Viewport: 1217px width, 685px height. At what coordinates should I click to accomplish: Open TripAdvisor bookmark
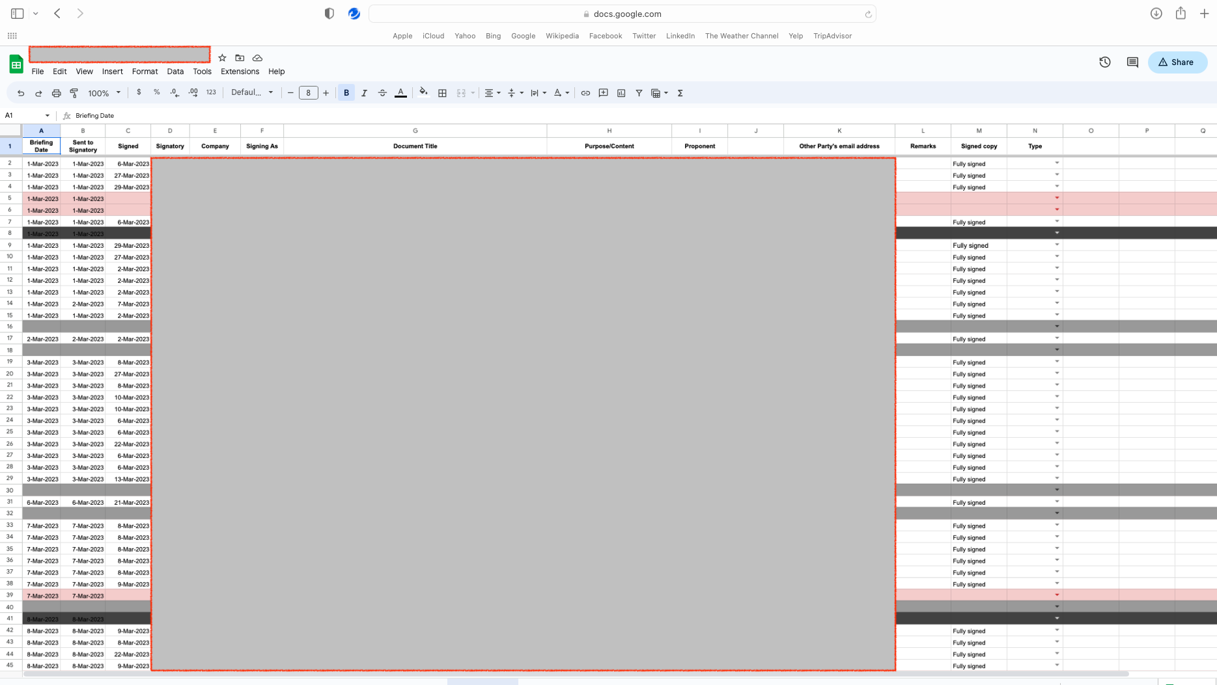click(832, 36)
